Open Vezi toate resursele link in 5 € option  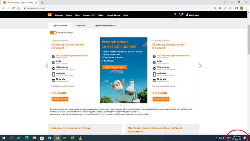point(63,86)
